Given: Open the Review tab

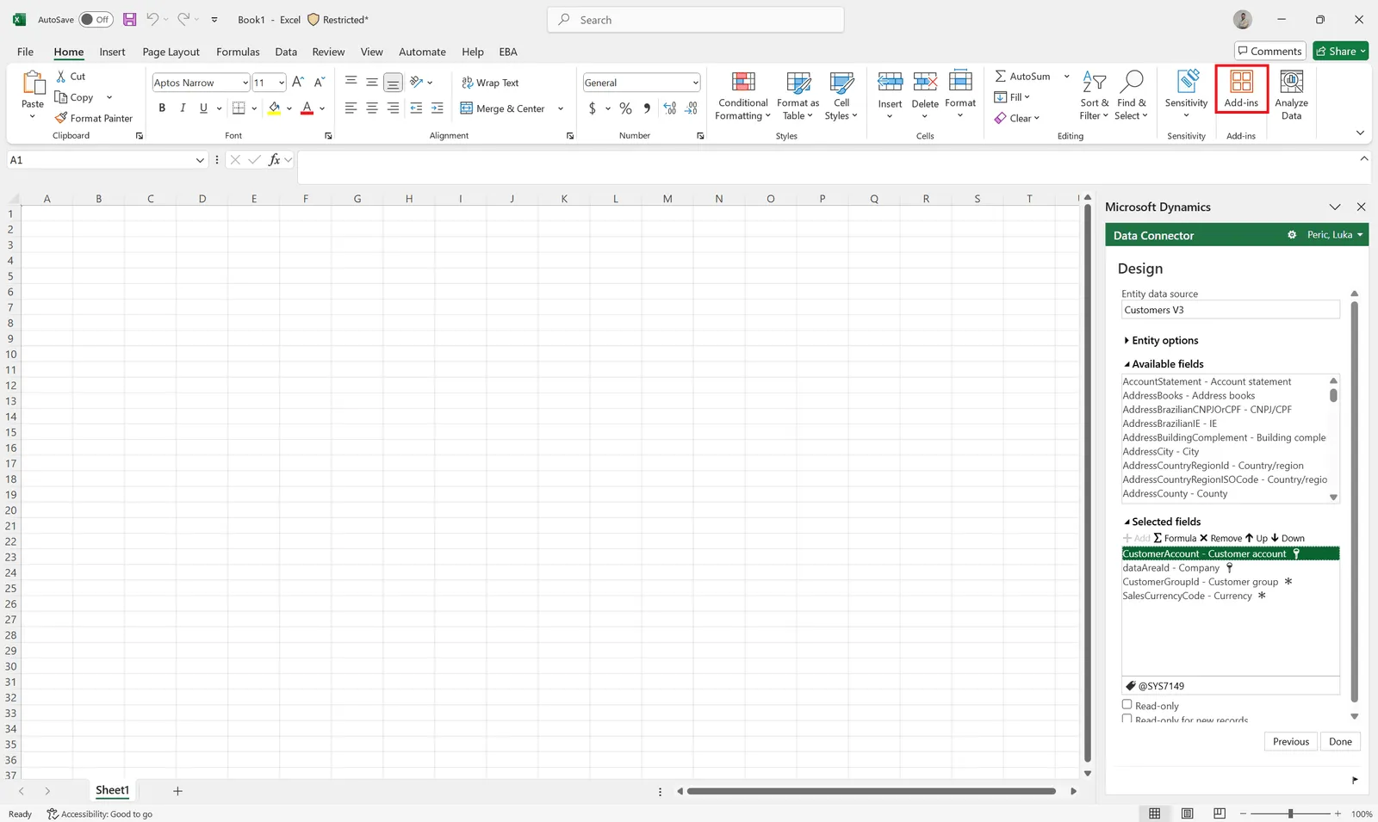Looking at the screenshot, I should tap(328, 52).
